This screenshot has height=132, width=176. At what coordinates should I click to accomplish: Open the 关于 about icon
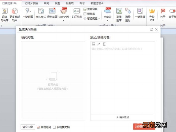(x=163, y=11)
